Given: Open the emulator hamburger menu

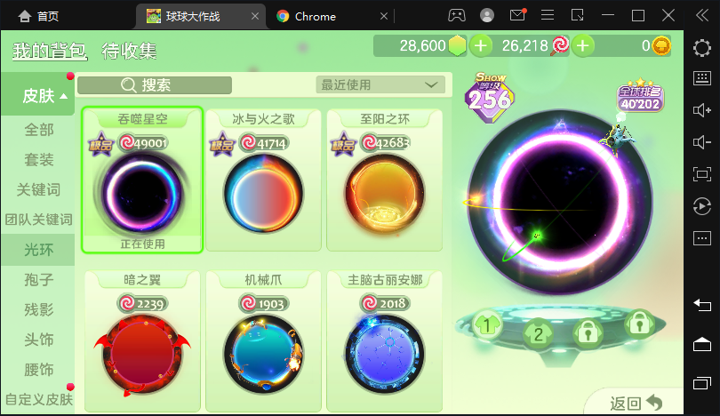Looking at the screenshot, I should pyautogui.click(x=548, y=15).
